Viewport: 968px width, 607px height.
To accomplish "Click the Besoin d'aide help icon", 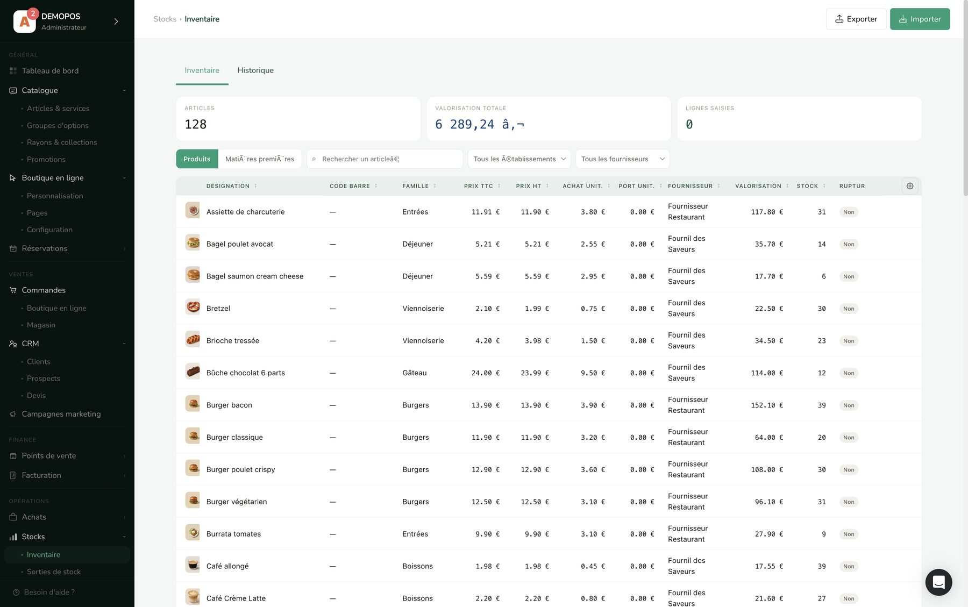I will tap(16, 592).
